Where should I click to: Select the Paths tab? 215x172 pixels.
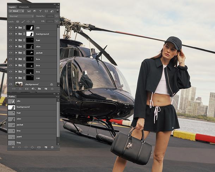pos(12,97)
